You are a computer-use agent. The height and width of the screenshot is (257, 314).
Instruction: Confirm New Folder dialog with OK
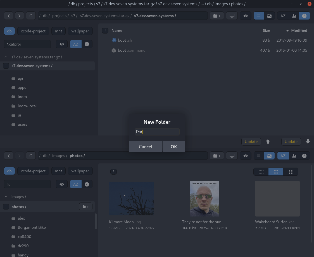173,147
